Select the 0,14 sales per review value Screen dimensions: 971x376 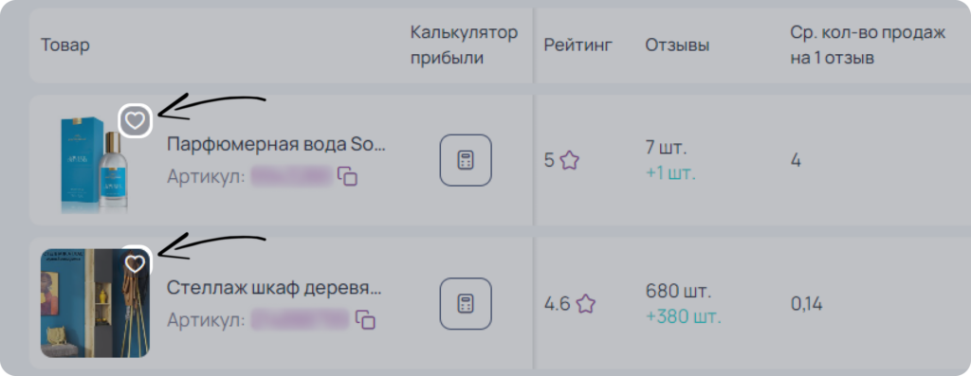[x=806, y=304]
